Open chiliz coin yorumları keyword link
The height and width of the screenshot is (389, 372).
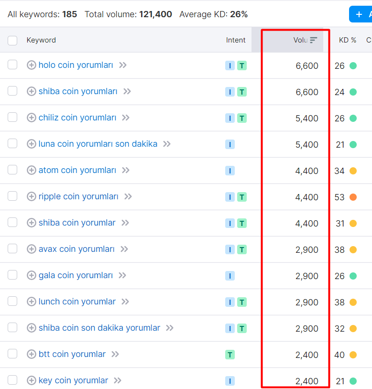coord(77,118)
